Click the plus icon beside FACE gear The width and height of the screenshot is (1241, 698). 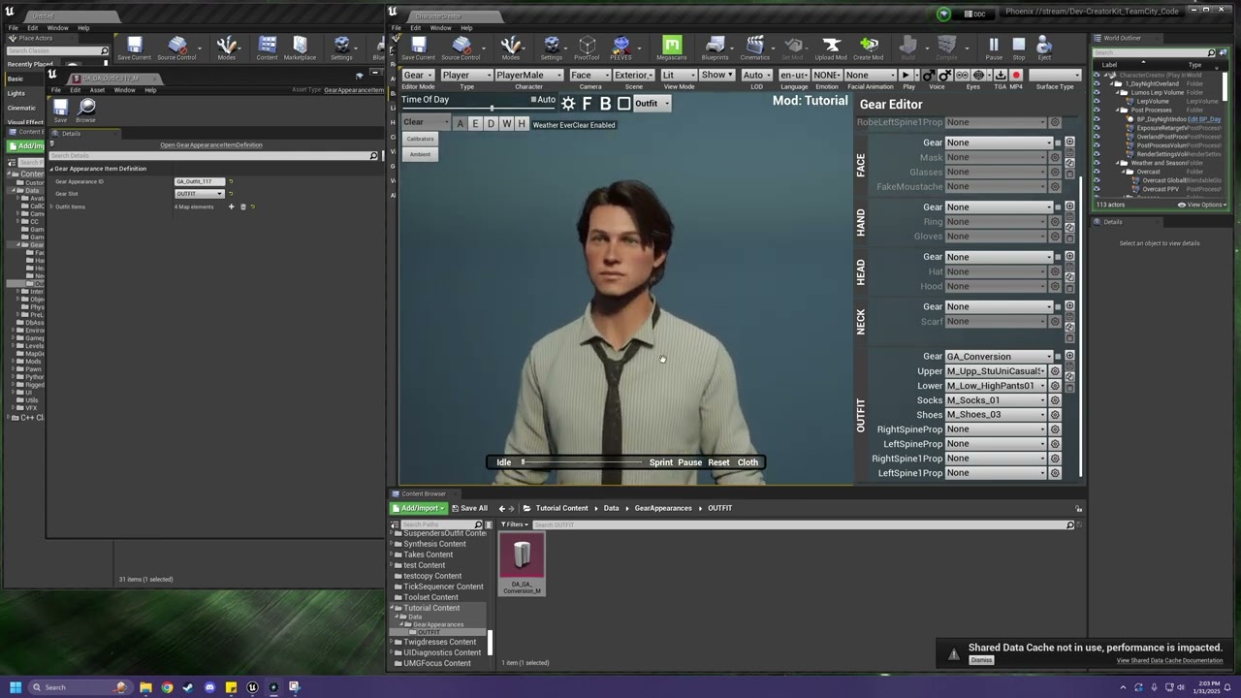1069,143
